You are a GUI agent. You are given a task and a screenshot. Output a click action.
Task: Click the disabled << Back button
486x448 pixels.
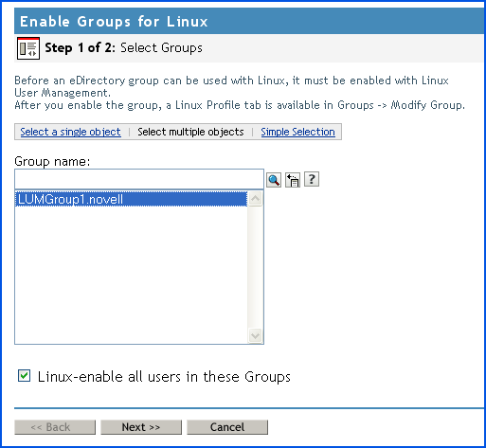[55, 427]
